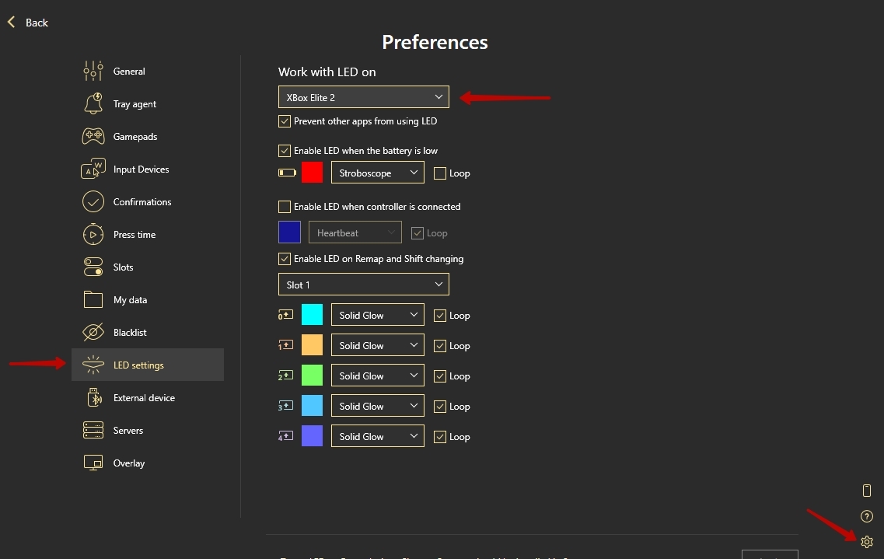Click the phone icon above the help icon

coord(867,490)
